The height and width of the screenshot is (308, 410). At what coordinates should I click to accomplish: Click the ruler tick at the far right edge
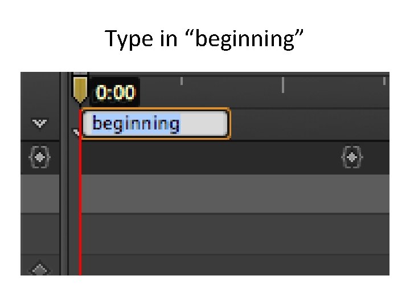385,81
